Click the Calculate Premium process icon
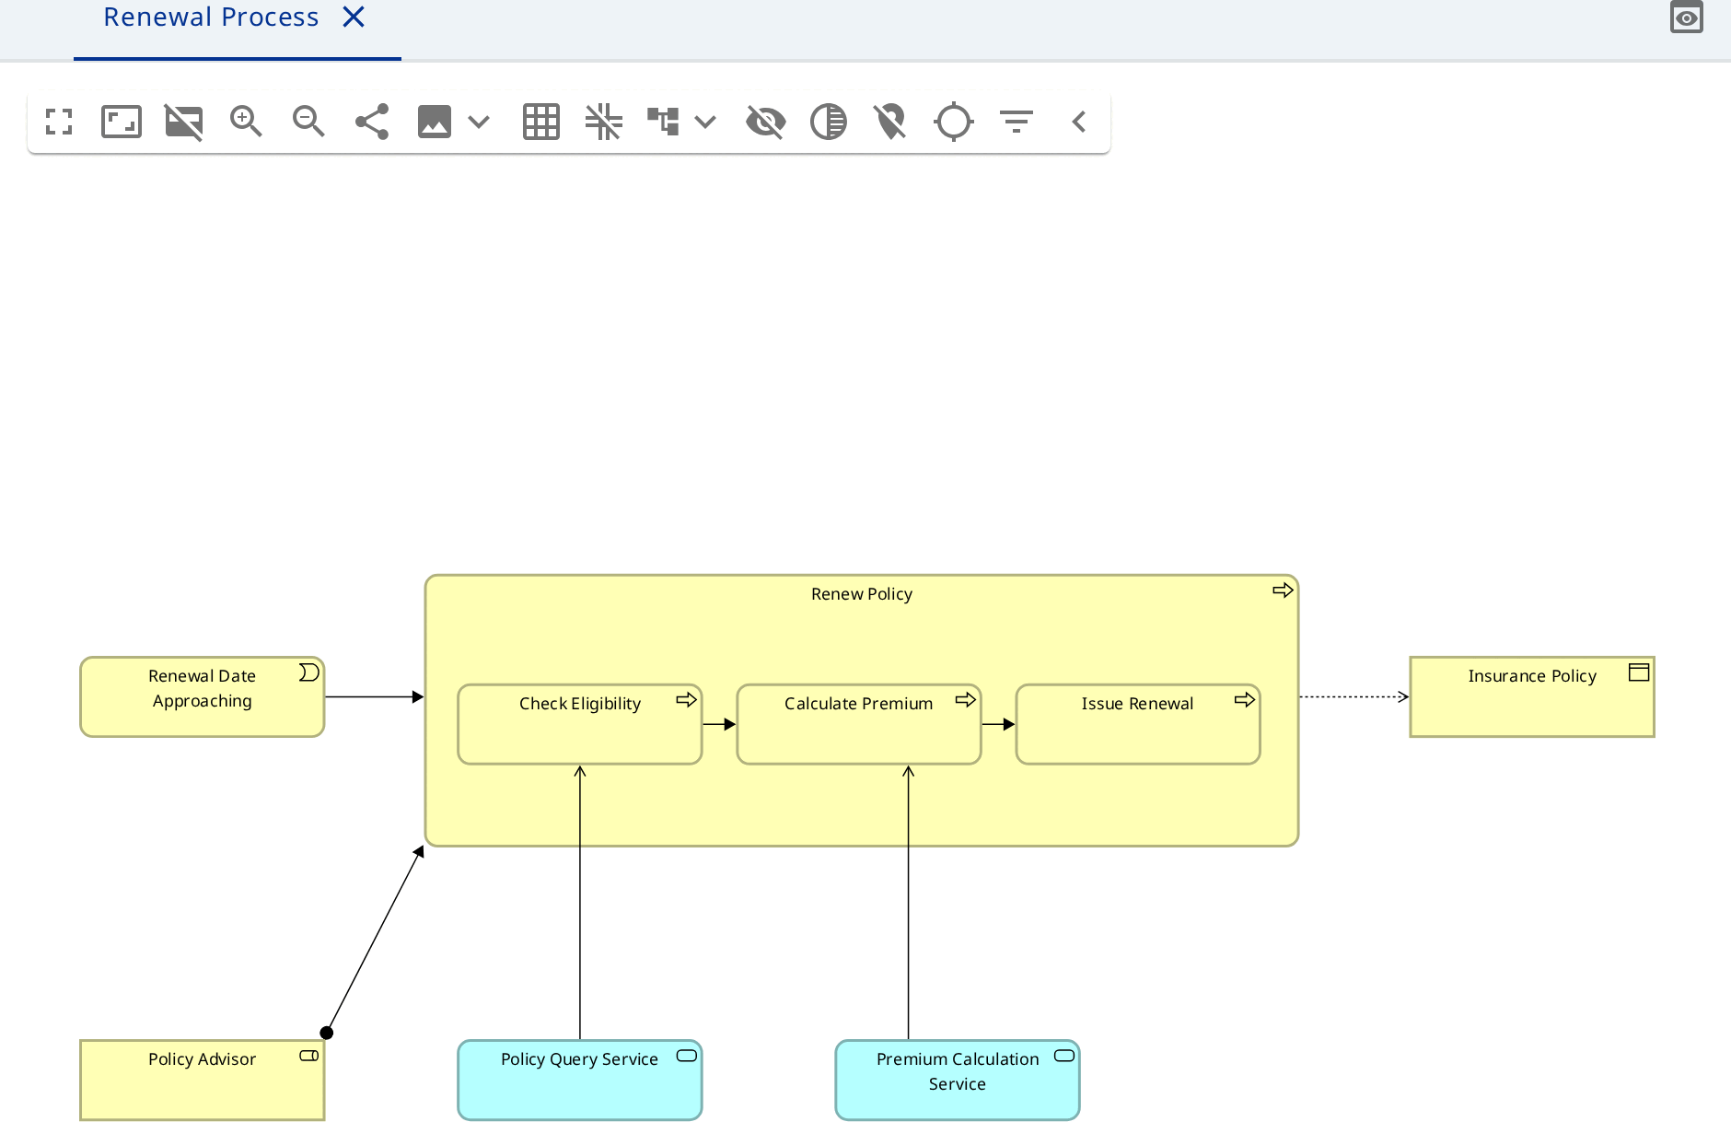1731x1122 pixels. click(966, 700)
